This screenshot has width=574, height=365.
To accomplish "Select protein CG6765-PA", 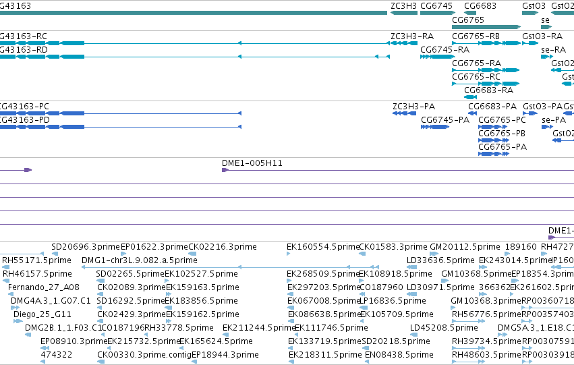I will coord(494,154).
